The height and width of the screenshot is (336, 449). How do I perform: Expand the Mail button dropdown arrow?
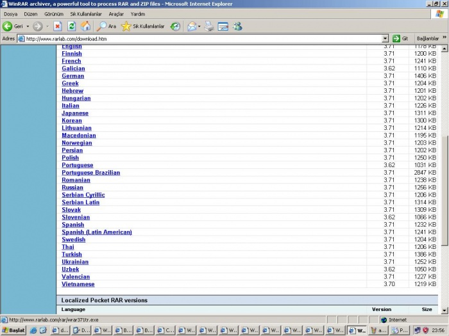click(x=199, y=26)
